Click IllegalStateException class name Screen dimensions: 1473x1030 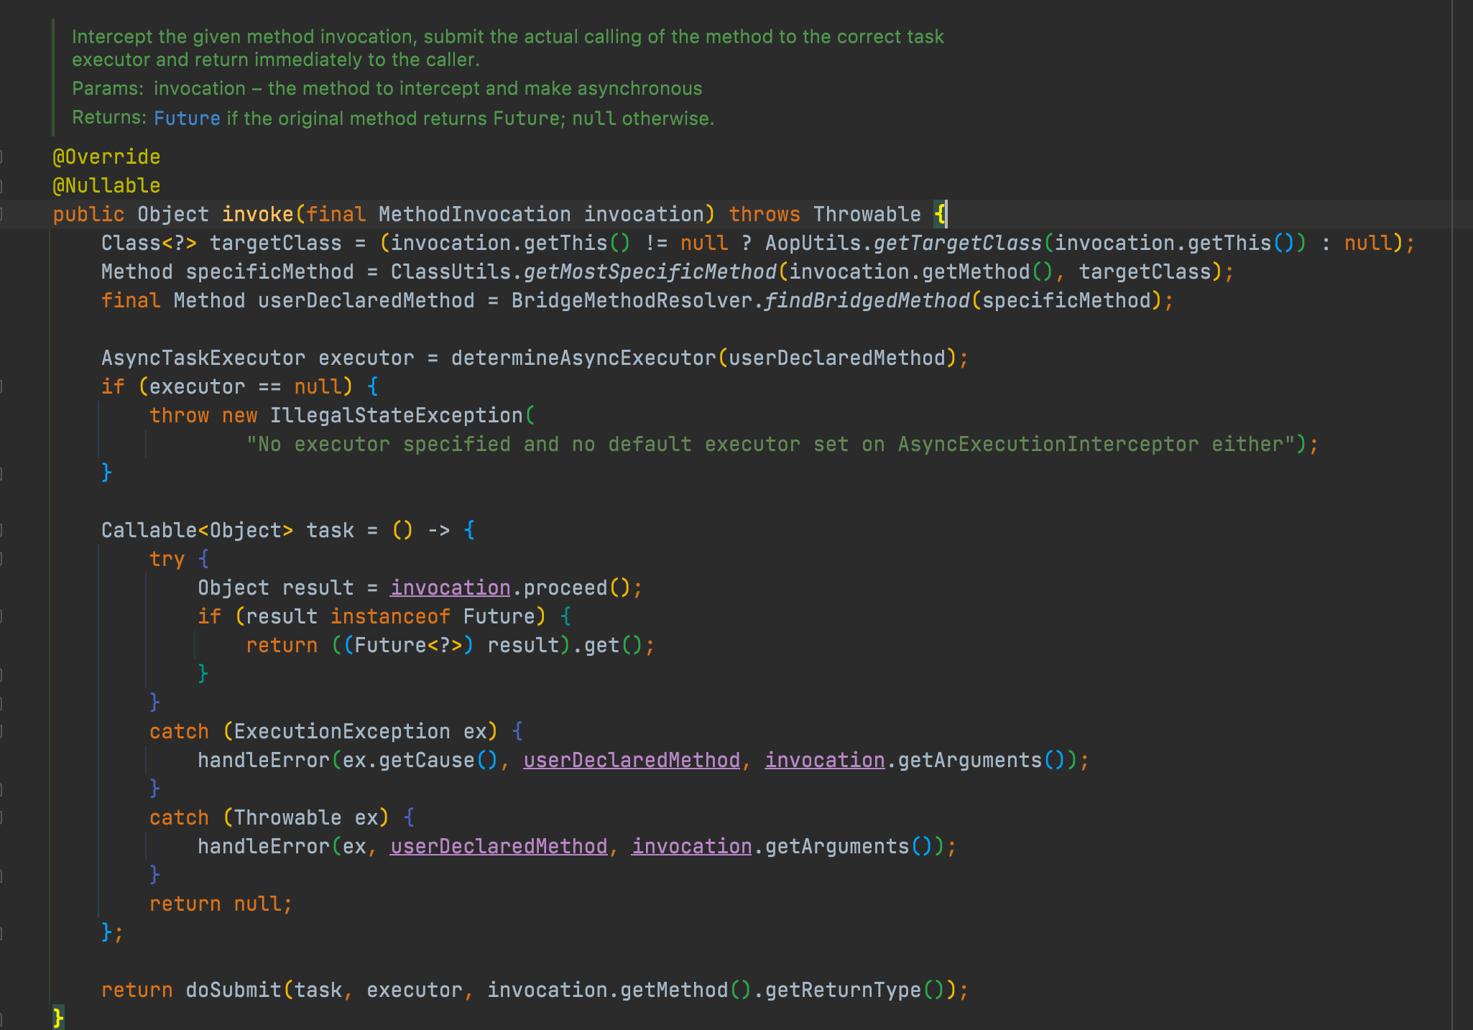[396, 415]
